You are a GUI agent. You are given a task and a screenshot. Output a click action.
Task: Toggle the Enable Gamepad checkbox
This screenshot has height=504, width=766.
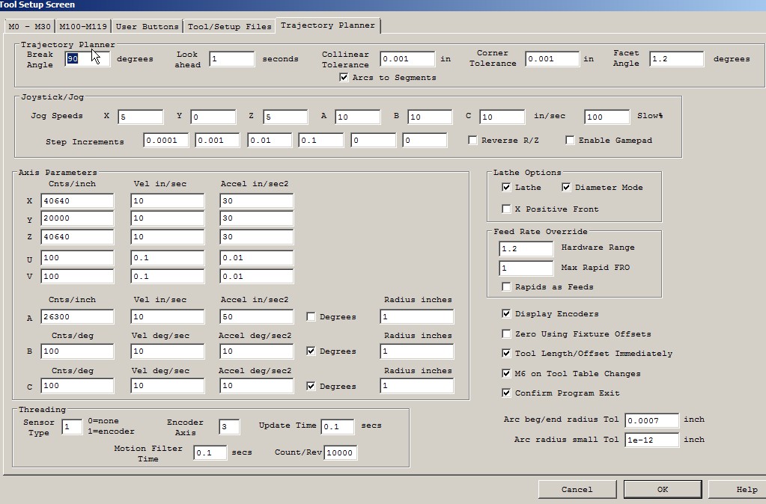(x=570, y=141)
